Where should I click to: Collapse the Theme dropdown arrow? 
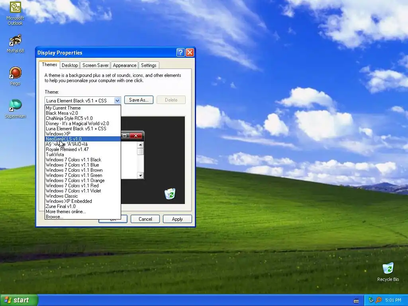pos(118,100)
